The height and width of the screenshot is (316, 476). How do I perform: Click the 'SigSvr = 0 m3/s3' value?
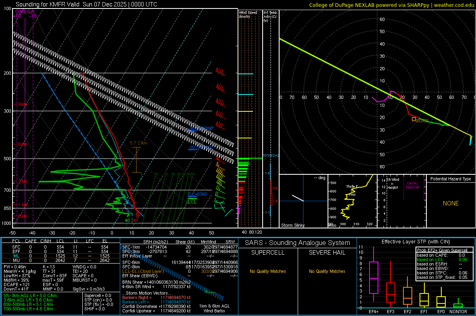89,289
